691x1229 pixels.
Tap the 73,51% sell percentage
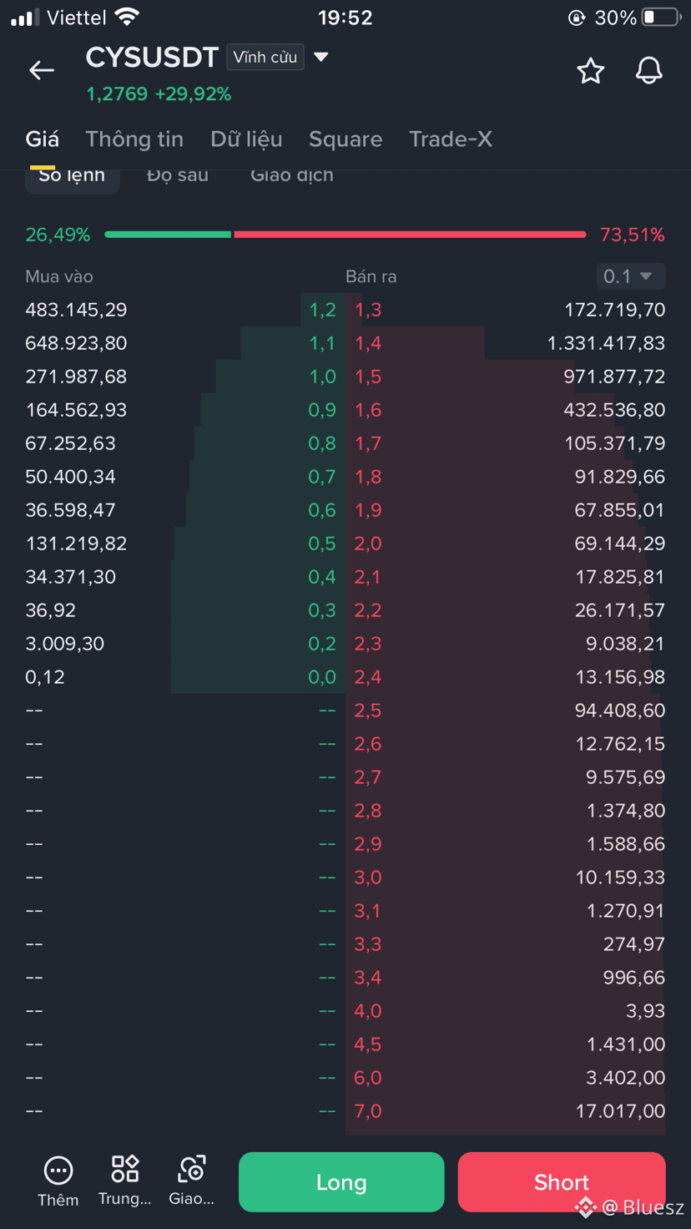click(x=633, y=235)
